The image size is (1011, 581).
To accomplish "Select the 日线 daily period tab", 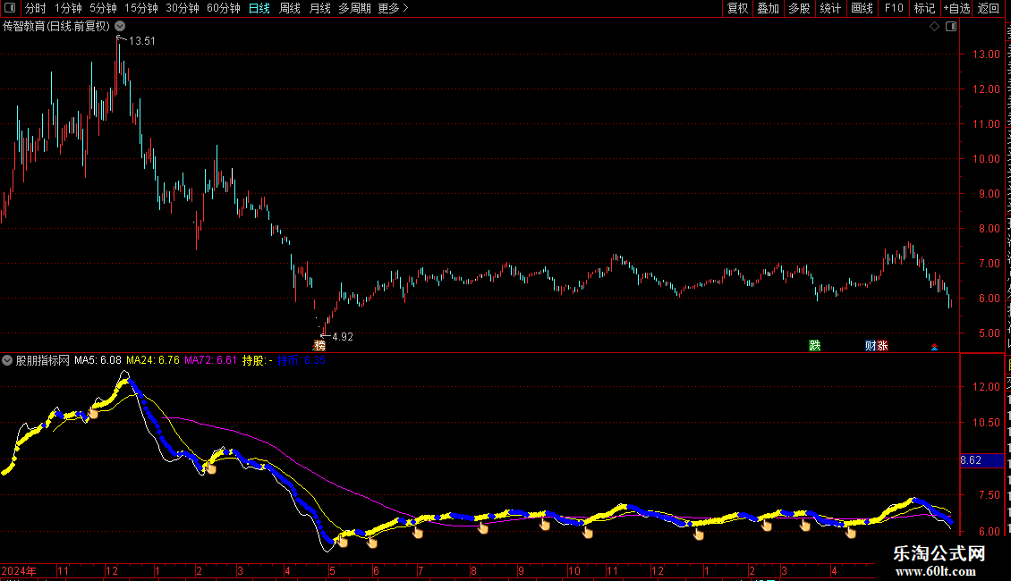I will tap(259, 8).
